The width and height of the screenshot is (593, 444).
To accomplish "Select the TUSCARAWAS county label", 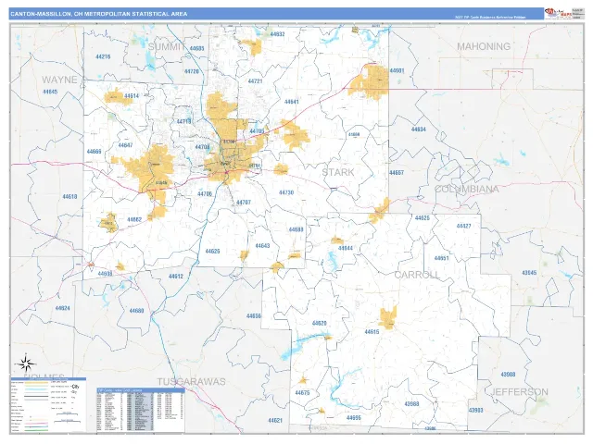I will [192, 382].
